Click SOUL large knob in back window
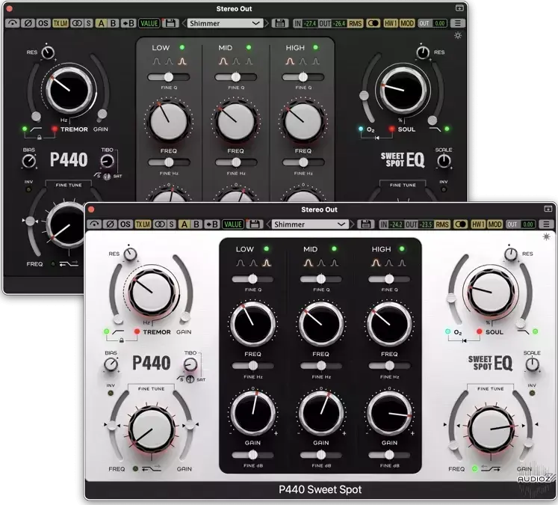Viewport: 558px width, 505px height. 403,89
